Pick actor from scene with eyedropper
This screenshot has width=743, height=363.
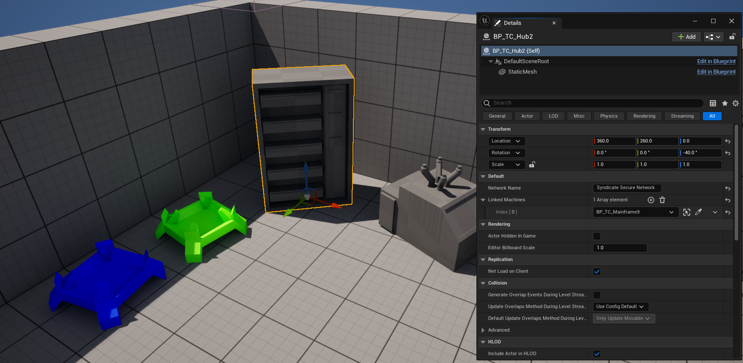click(x=698, y=212)
